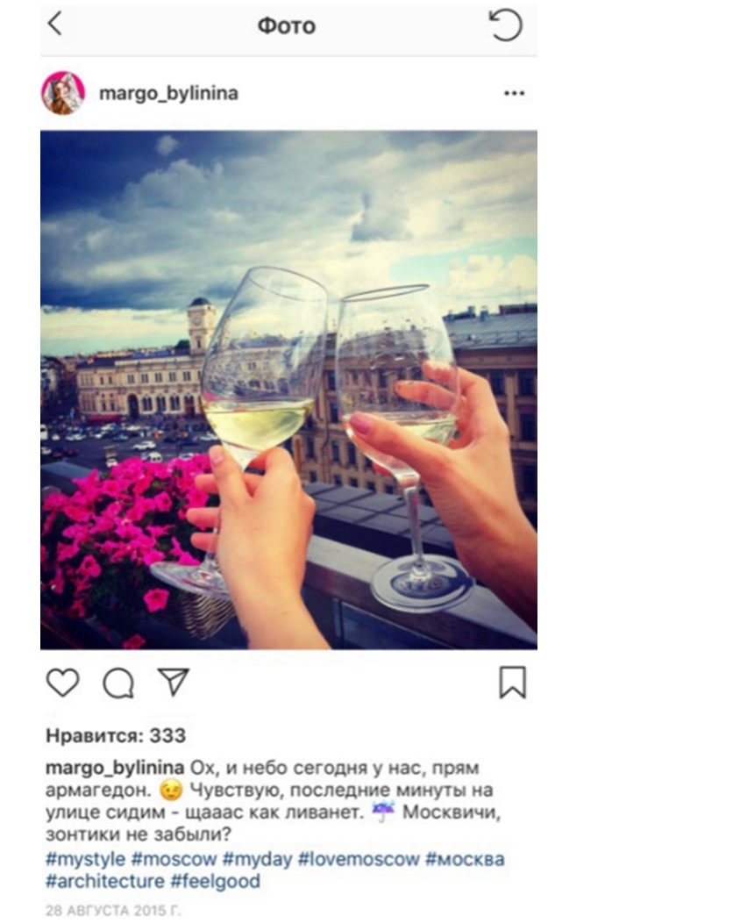Open the three-dot post options menu
Viewport: 740px width, 923px height.
click(x=514, y=93)
